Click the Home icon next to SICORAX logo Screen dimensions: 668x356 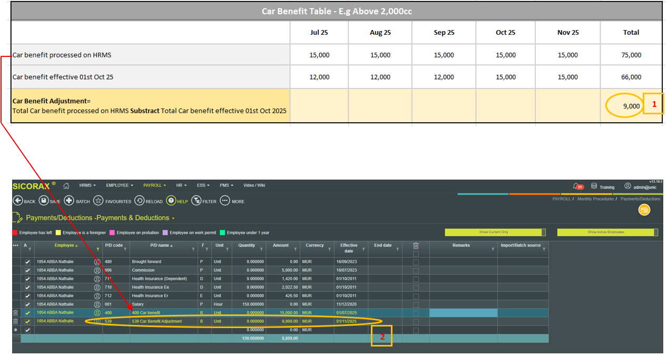pyautogui.click(x=66, y=185)
